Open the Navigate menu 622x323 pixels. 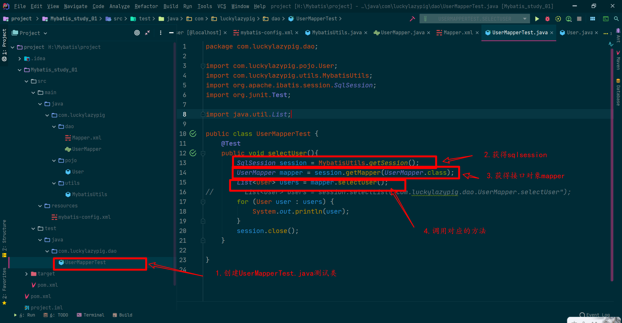pos(75,6)
